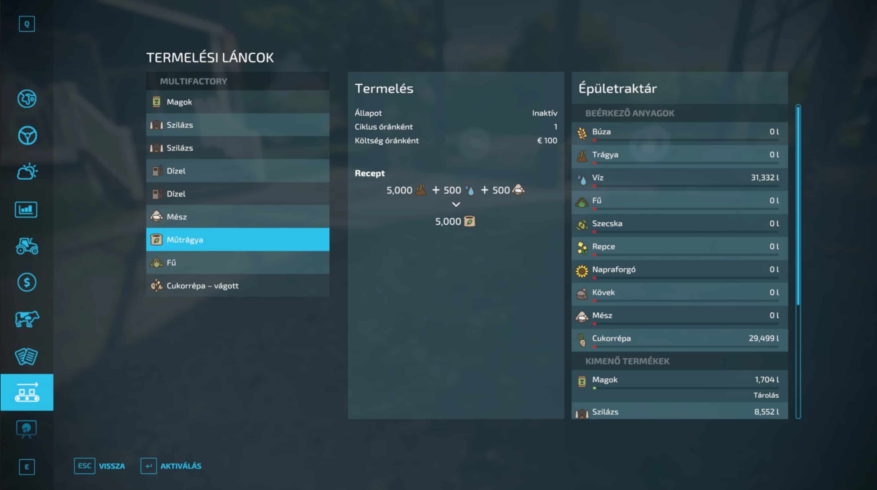The width and height of the screenshot is (877, 490).
Task: Click the steering wheel sidebar icon
Action: coord(27,136)
